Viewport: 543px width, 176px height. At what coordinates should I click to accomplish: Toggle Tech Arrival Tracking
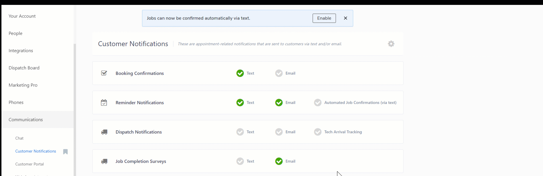click(x=318, y=132)
